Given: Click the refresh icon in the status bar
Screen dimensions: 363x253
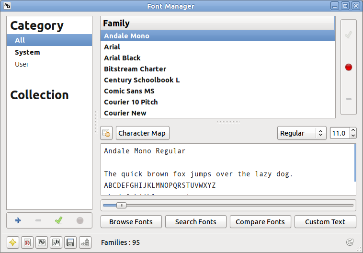Looking at the screenshot, I should click(x=350, y=242).
